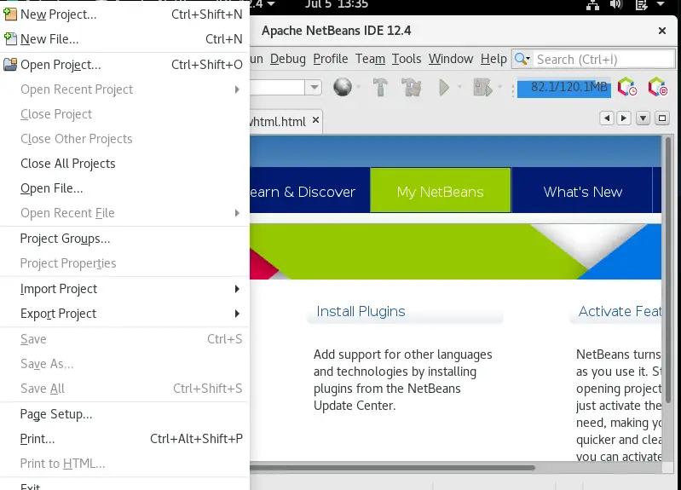Viewport: 681px width, 490px height.
Task: Click the volume speaker icon in top bar
Action: coord(616,5)
